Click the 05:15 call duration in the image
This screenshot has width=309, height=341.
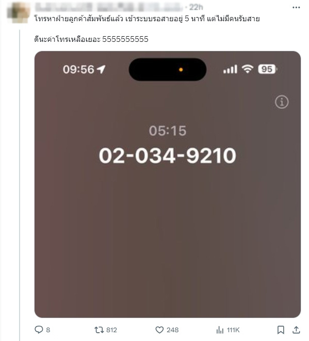coord(168,131)
